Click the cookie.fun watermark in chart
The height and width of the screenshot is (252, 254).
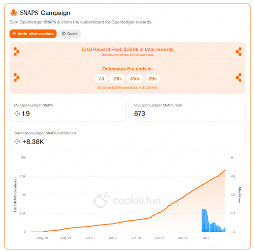(x=127, y=200)
